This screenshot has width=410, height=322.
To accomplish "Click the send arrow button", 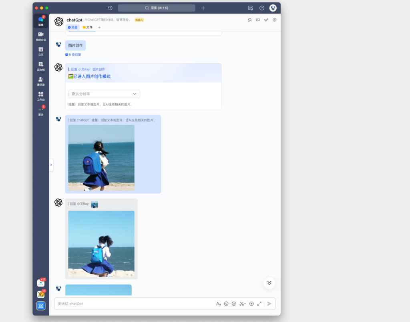I will tap(269, 304).
